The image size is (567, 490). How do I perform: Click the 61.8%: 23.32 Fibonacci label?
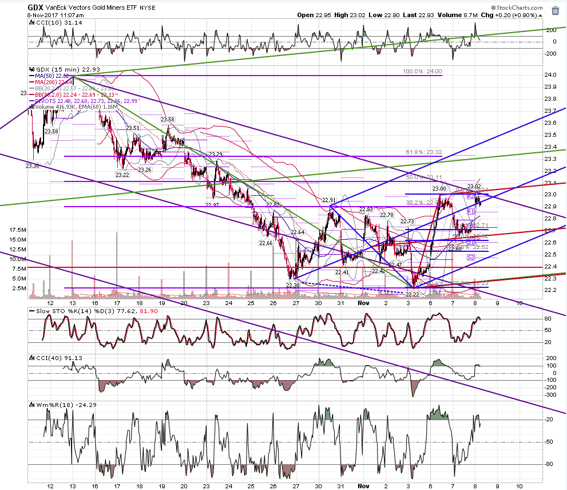[x=424, y=152]
